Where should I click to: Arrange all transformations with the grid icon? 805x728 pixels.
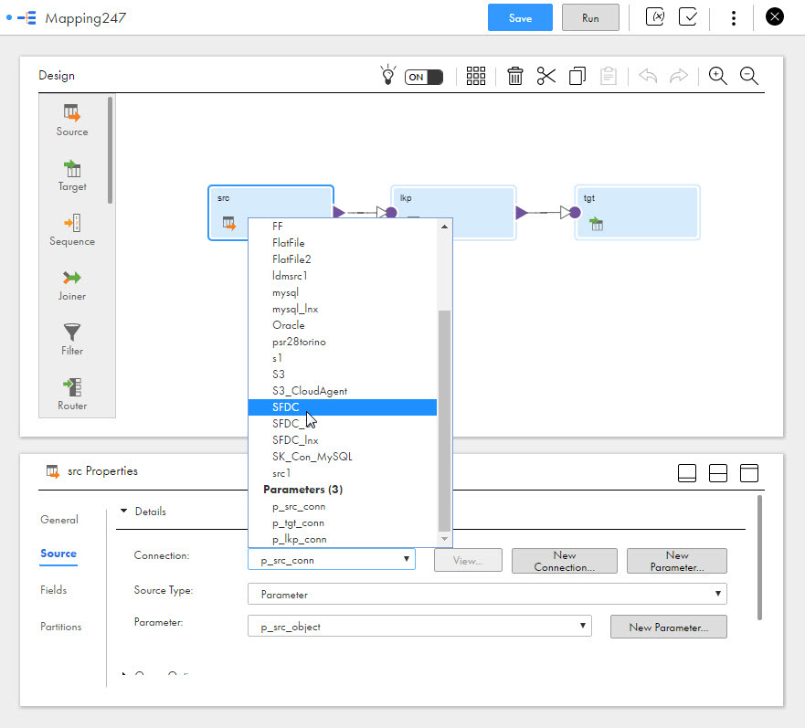click(476, 76)
